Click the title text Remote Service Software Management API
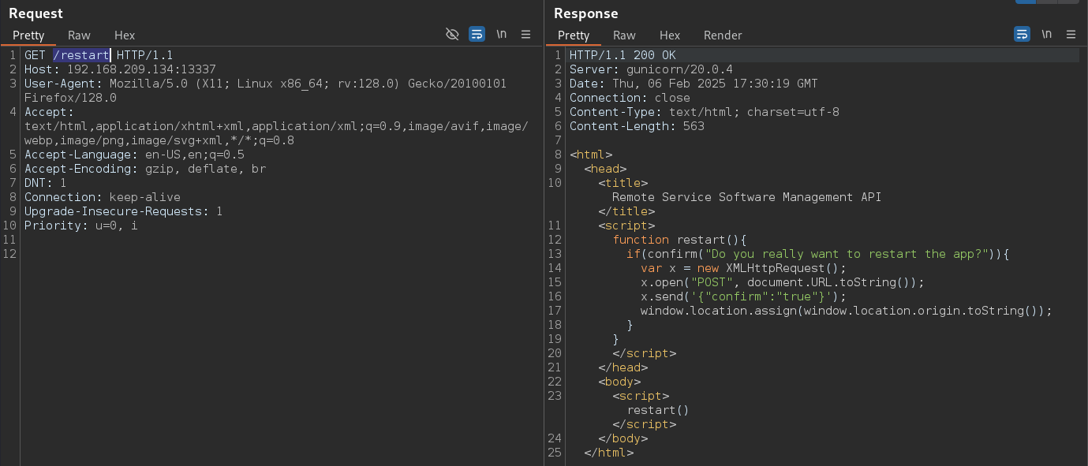1088x466 pixels. [746, 197]
